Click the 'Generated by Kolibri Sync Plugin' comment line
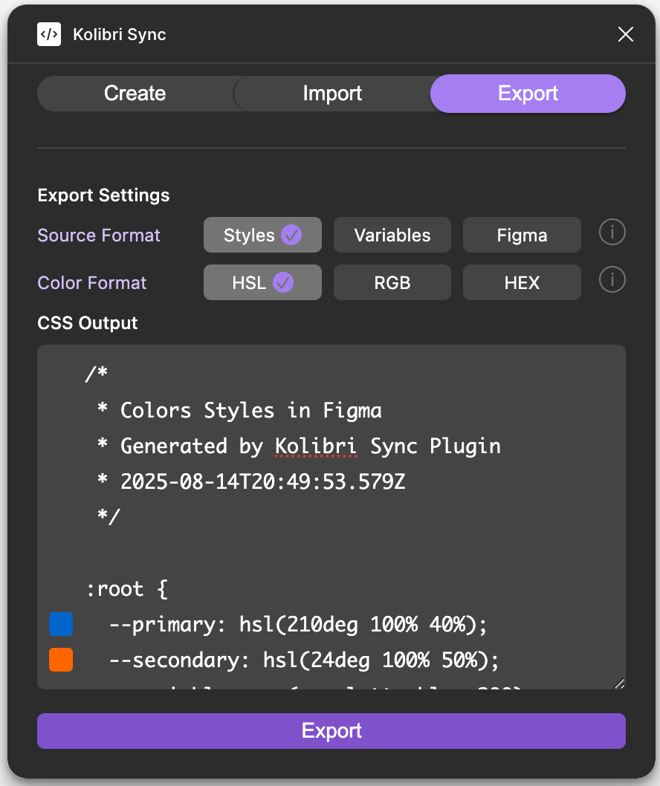Viewport: 660px width, 786px height. 299,446
